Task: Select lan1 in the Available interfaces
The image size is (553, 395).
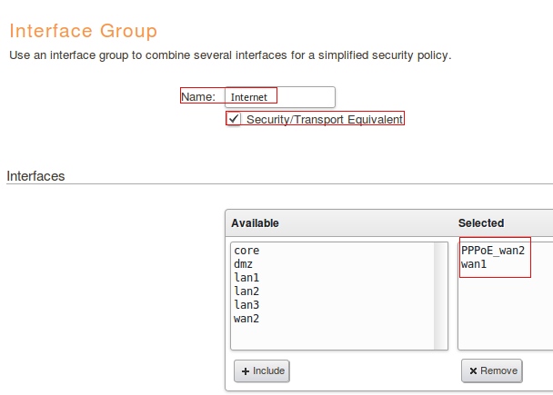Action: pos(246,277)
